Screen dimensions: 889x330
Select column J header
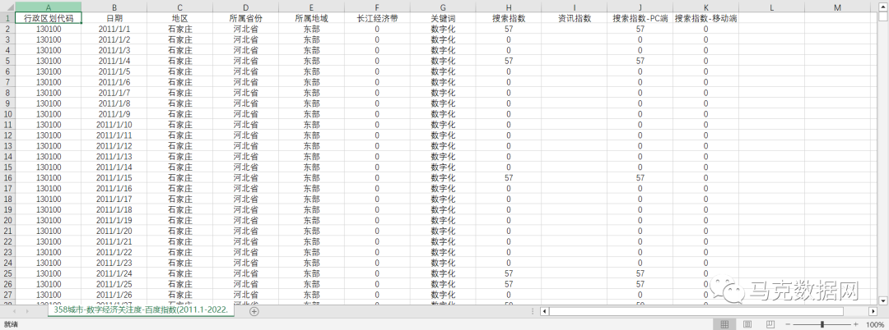click(x=640, y=7)
